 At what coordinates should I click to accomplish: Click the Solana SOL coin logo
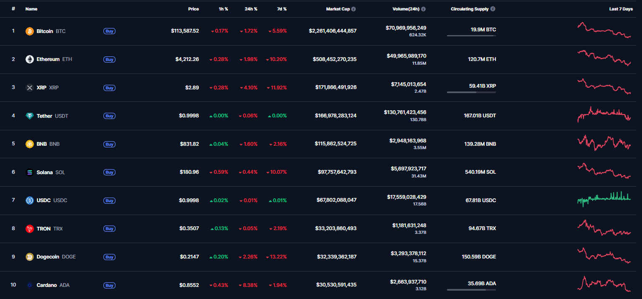(29, 172)
